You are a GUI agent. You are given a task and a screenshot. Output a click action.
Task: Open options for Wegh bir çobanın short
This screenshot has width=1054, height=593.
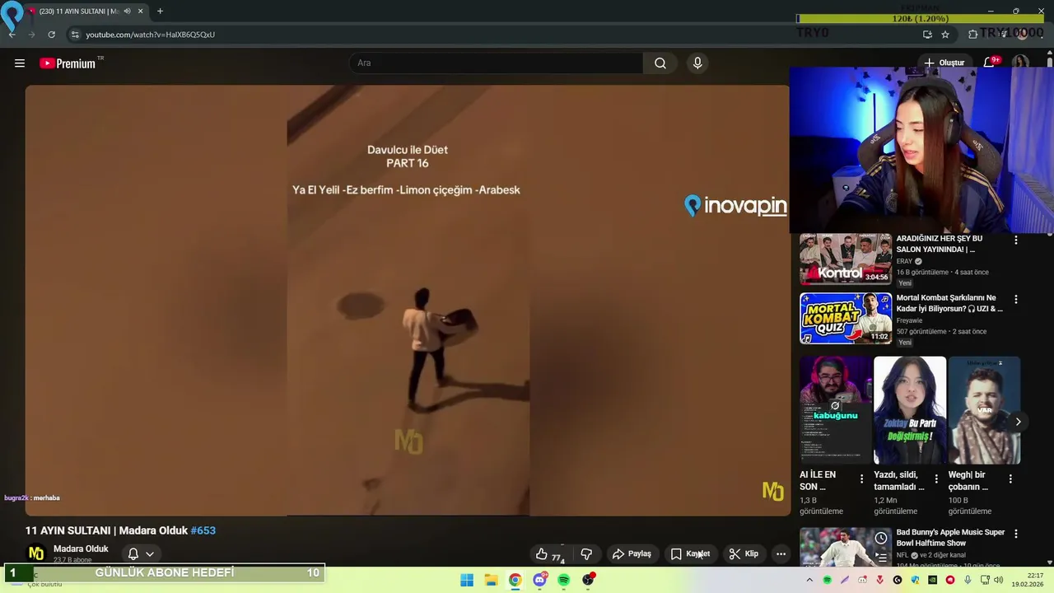[1010, 479]
